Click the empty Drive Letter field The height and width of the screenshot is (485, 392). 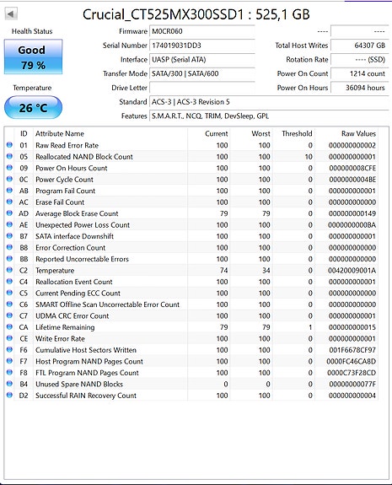(x=202, y=88)
